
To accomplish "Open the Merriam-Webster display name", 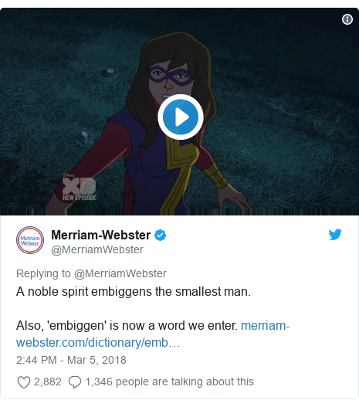I will coord(100,236).
